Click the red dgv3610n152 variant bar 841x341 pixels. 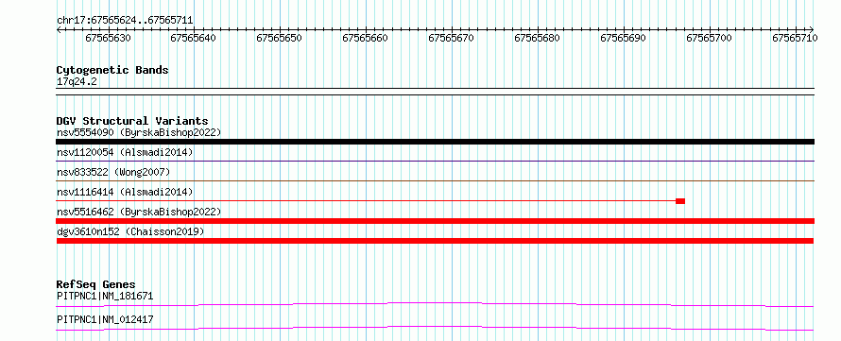(x=435, y=241)
